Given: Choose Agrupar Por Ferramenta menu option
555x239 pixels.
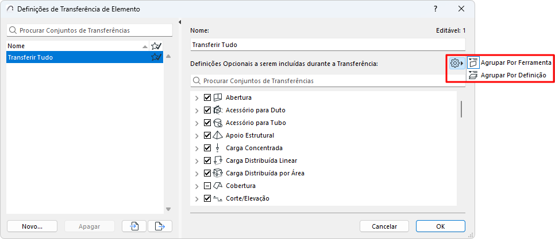Looking at the screenshot, I should click(515, 62).
